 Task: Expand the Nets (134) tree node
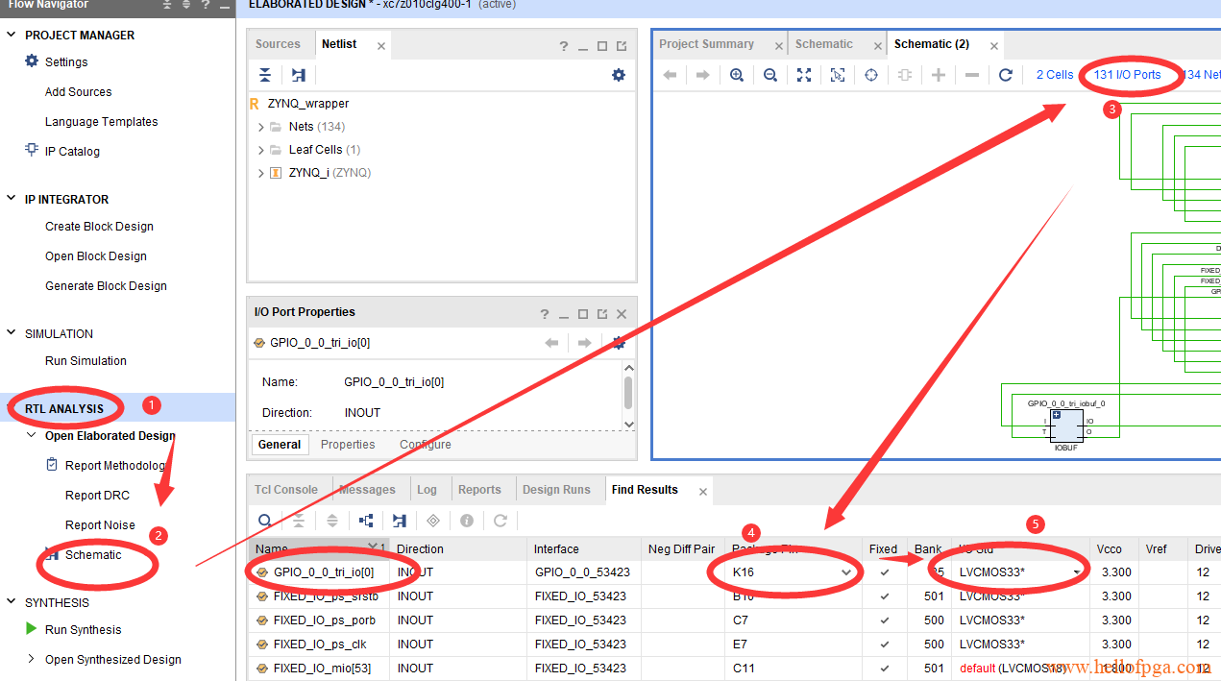click(x=261, y=127)
